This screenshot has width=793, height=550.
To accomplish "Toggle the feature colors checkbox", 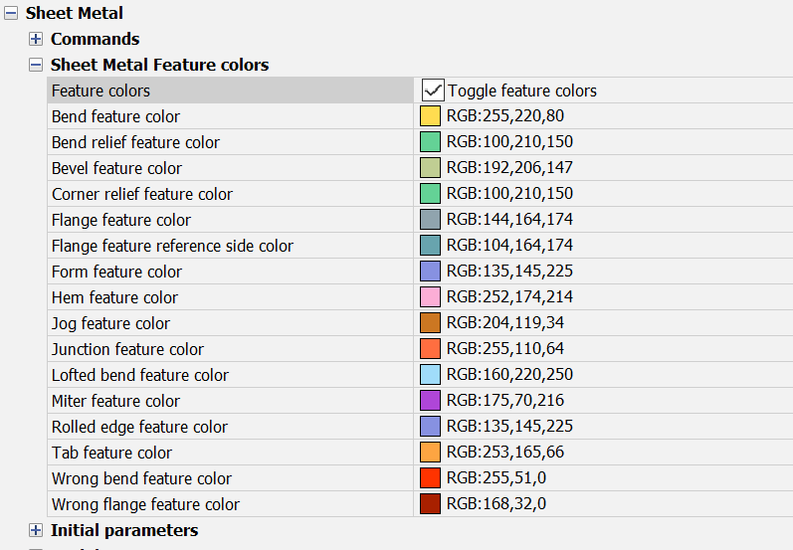I will [433, 91].
